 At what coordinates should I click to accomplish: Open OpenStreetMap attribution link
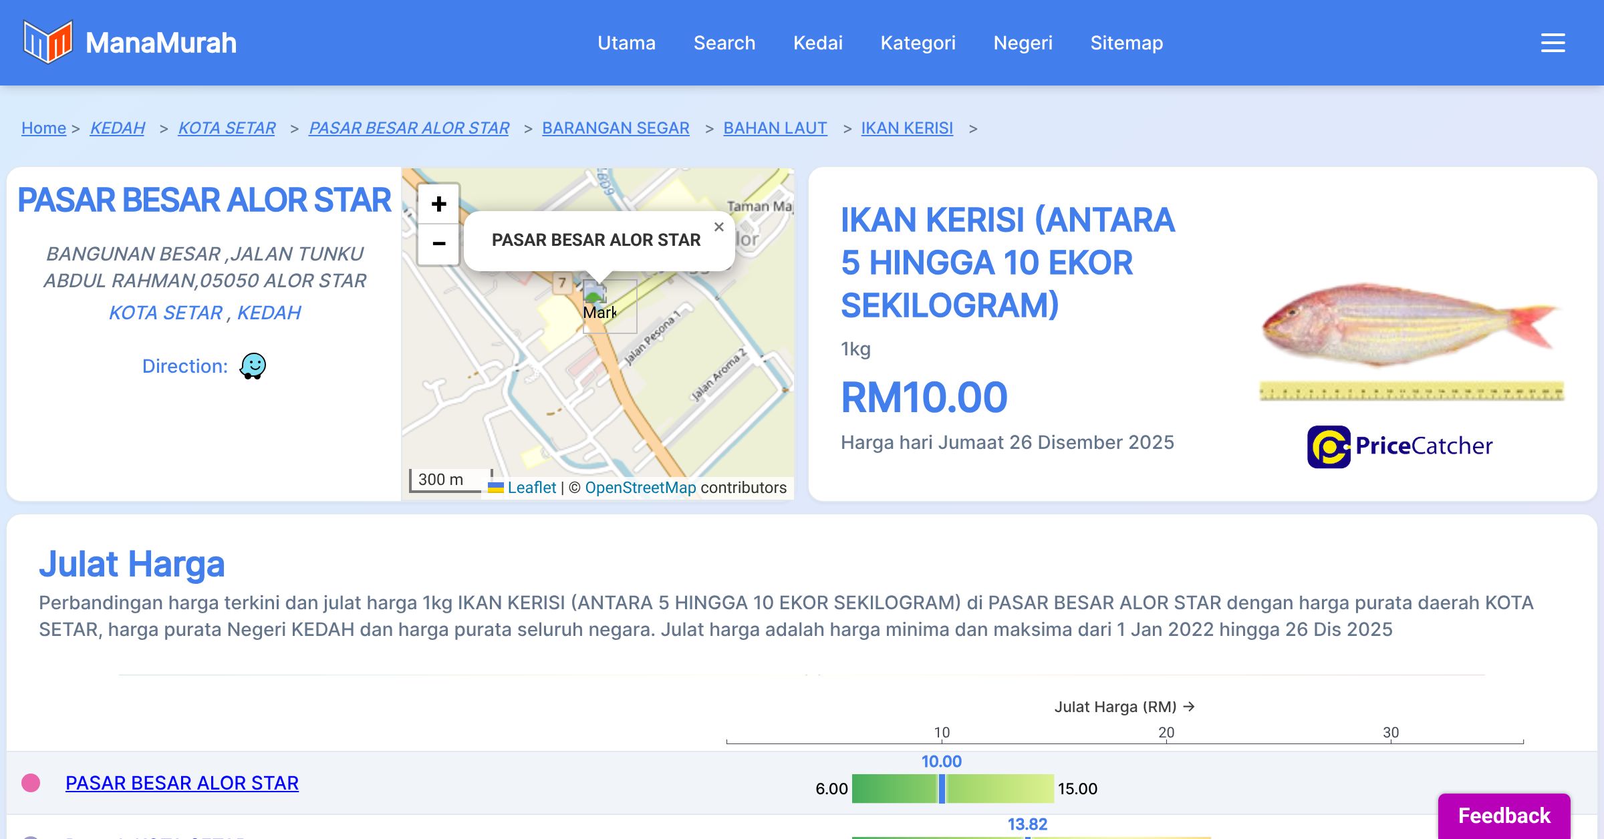pyautogui.click(x=640, y=488)
